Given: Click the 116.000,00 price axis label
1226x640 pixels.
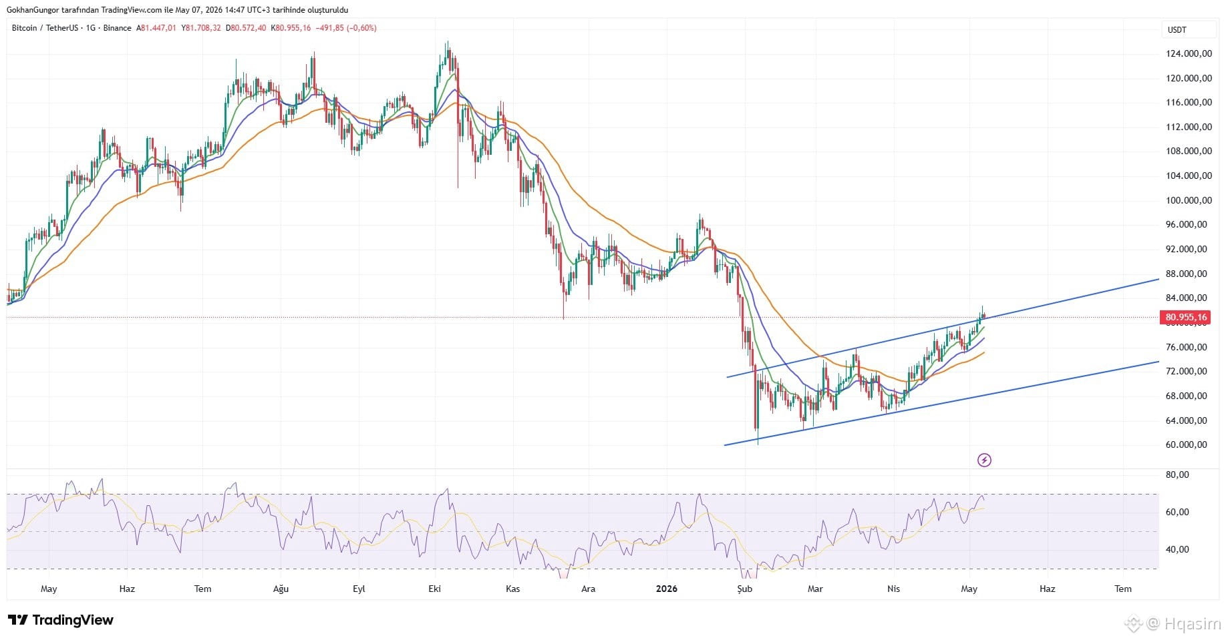Looking at the screenshot, I should [1189, 102].
